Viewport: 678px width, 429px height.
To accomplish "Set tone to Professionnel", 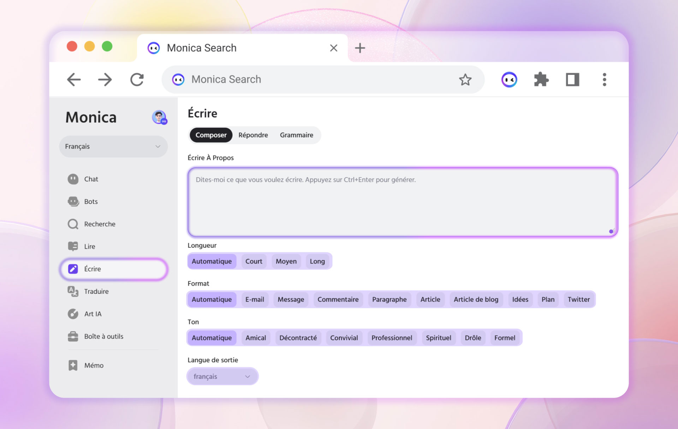I will [x=392, y=338].
